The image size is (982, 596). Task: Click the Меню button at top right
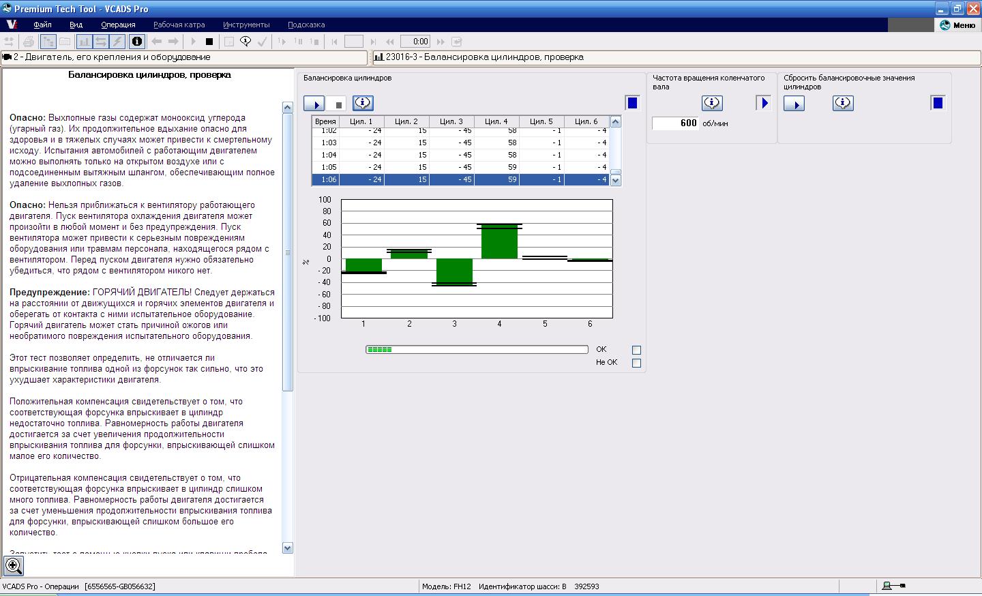(x=957, y=25)
